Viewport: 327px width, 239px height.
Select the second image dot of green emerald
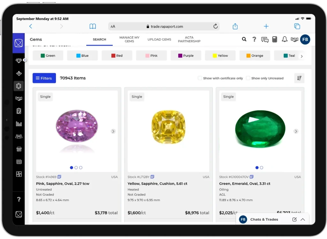262,168
